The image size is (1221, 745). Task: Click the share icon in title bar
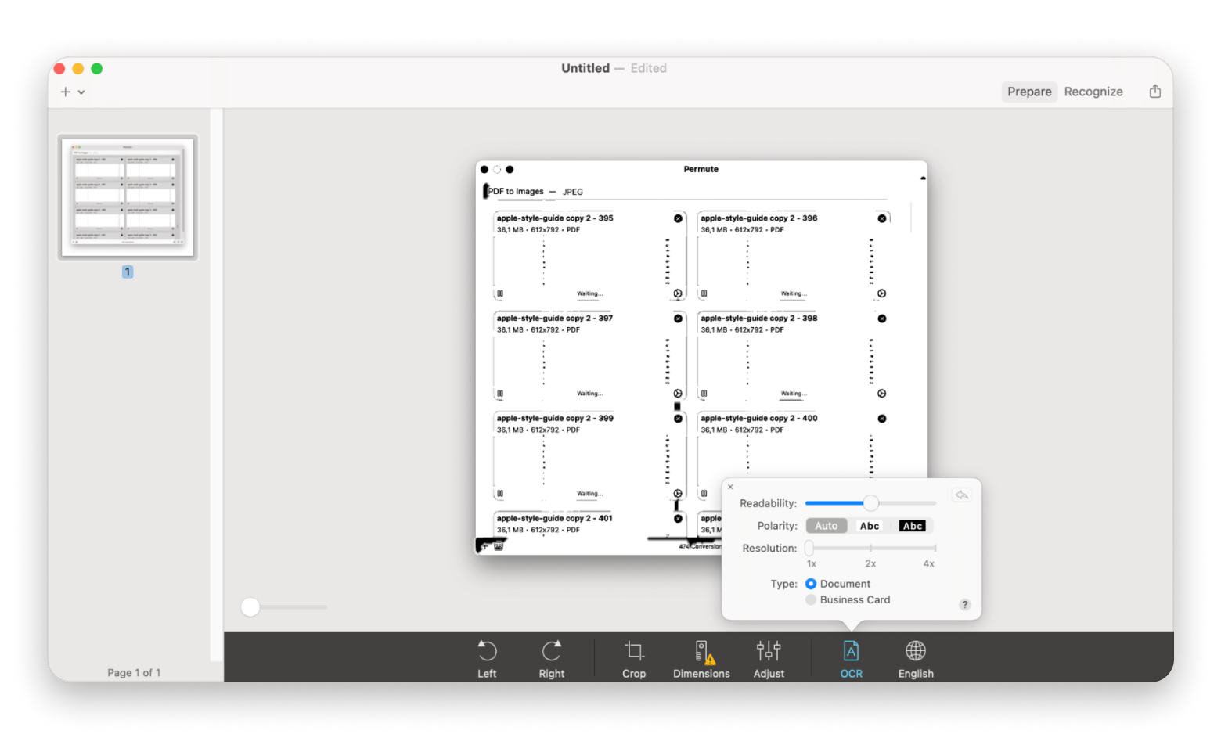point(1154,92)
